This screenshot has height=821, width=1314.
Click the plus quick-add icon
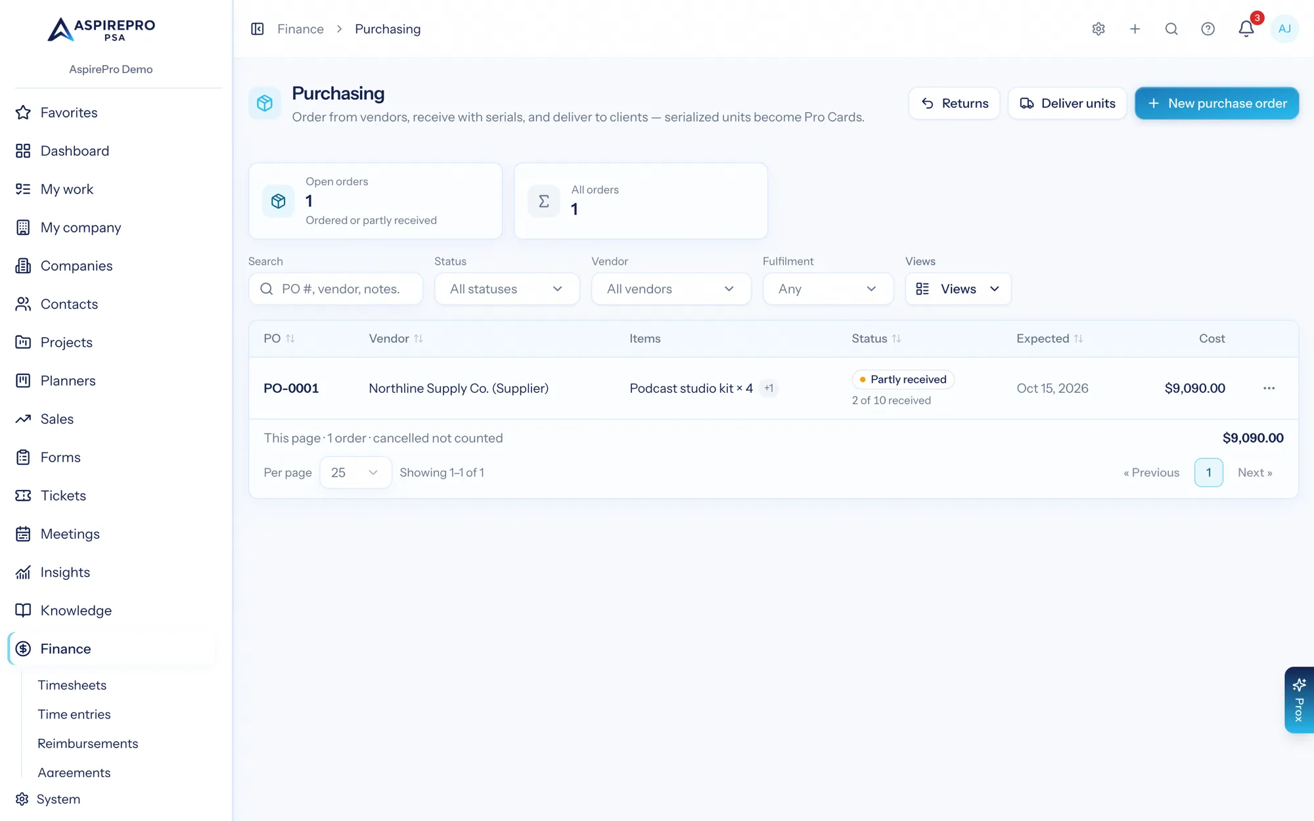[1135, 29]
